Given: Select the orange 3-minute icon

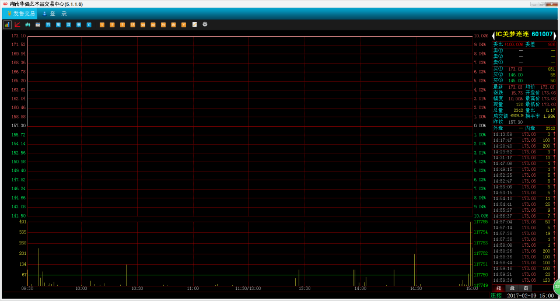Looking at the screenshot, I should [x=112, y=24].
